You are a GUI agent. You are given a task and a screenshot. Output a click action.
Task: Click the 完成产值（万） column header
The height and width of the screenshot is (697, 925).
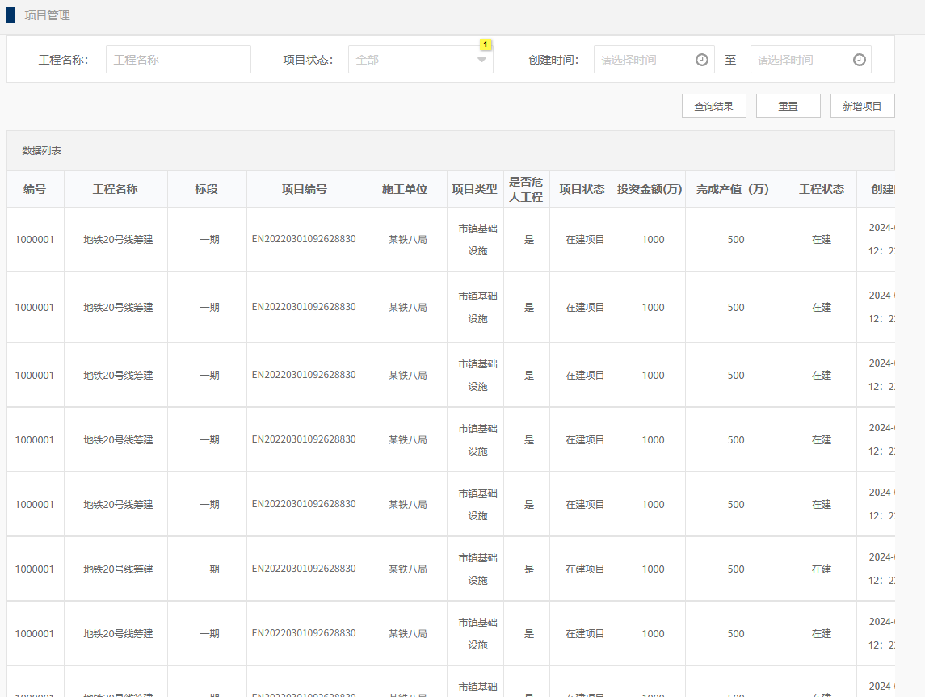(x=736, y=189)
